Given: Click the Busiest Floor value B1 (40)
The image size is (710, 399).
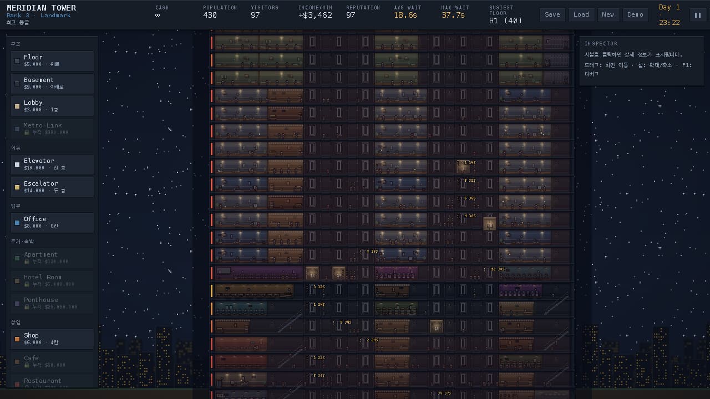Looking at the screenshot, I should [506, 21].
